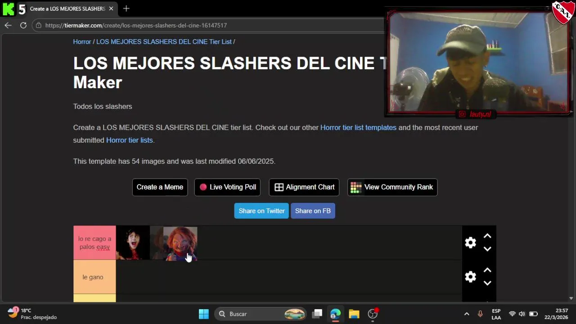Click the site info icon in address bar
Image resolution: width=576 pixels, height=324 pixels.
(39, 26)
